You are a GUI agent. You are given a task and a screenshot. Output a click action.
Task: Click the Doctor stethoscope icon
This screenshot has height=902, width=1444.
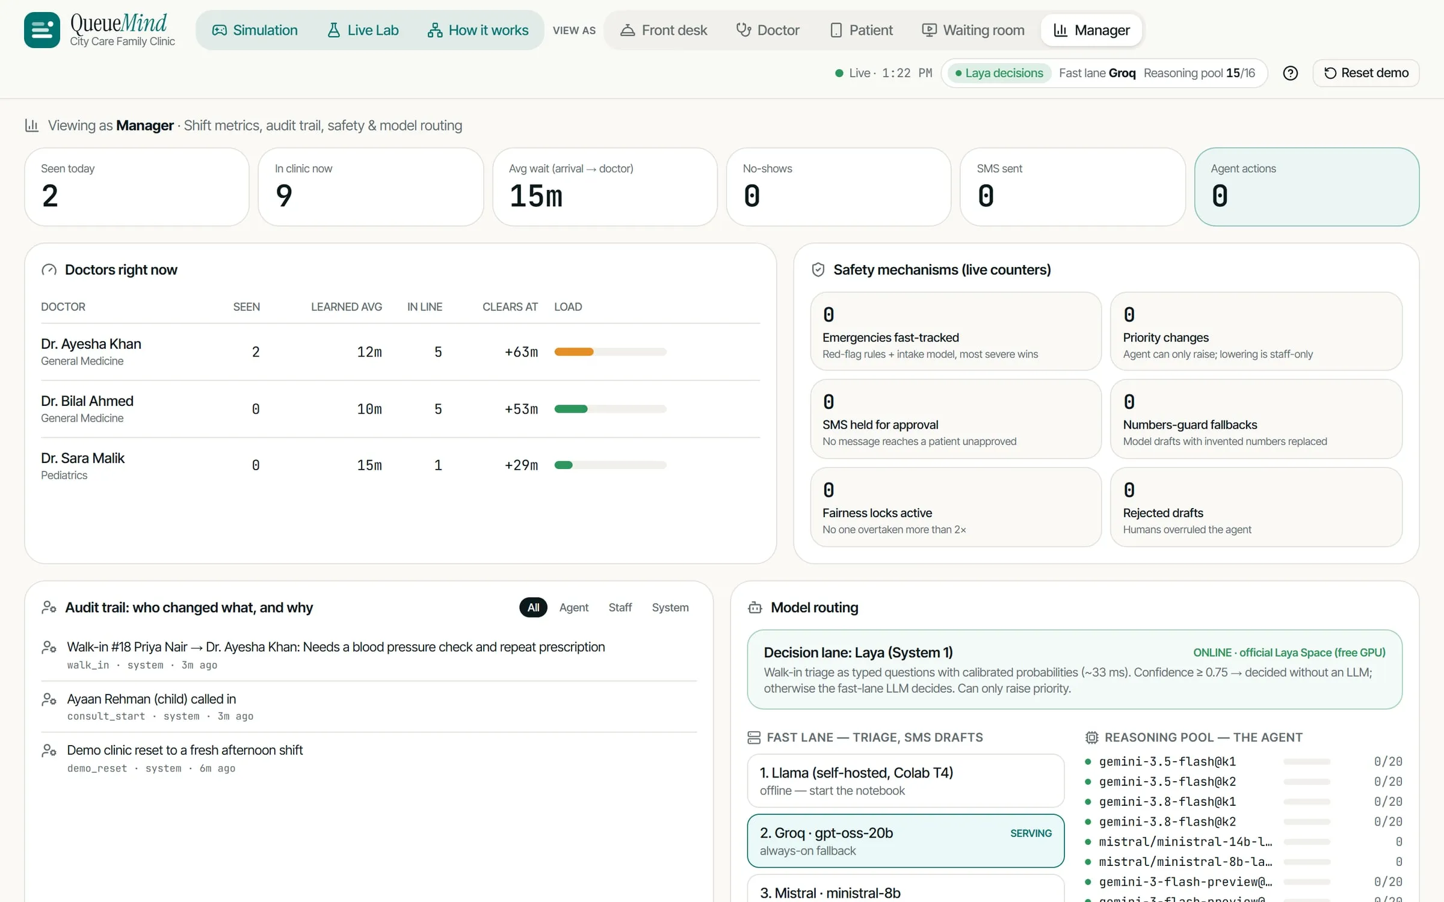click(743, 30)
